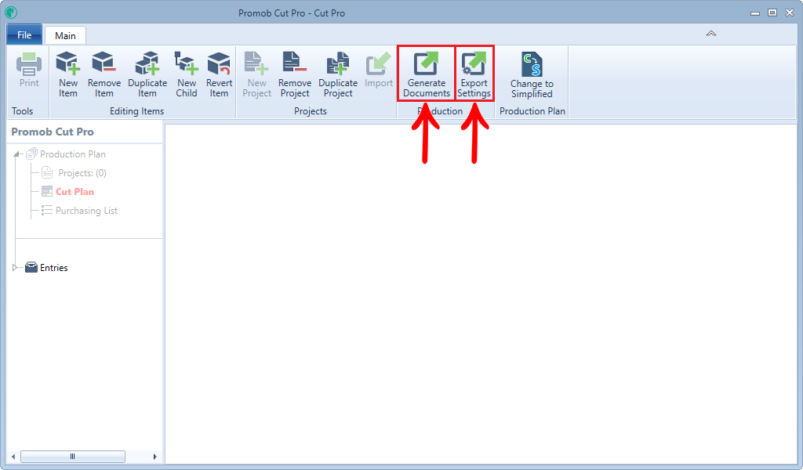Click the Remove Item icon
The height and width of the screenshot is (470, 803).
click(x=104, y=63)
